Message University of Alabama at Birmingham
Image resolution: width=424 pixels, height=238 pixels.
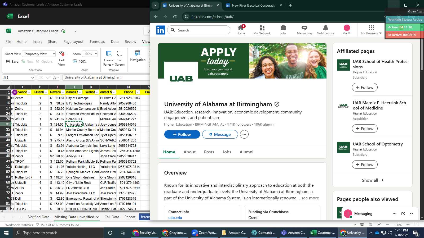[220, 134]
